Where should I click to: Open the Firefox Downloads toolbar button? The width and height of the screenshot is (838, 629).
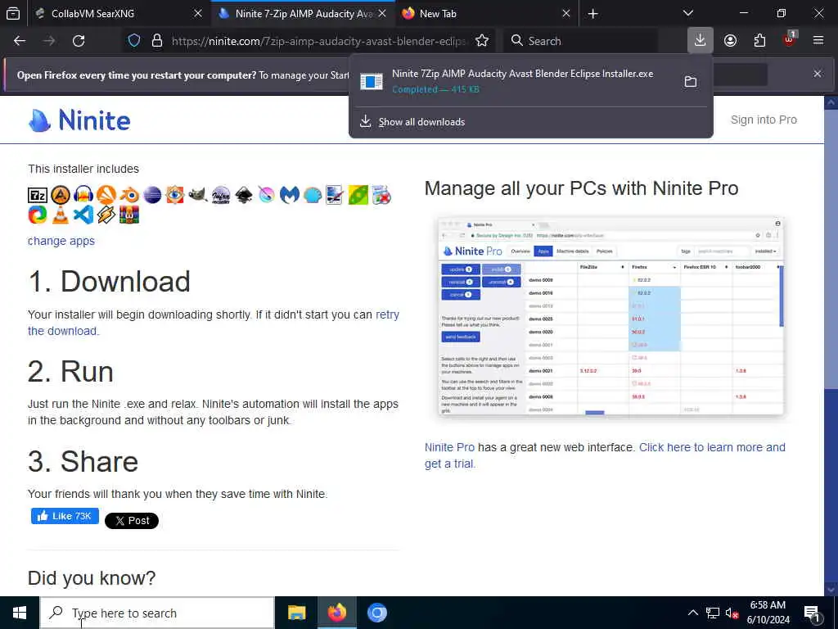(x=701, y=41)
